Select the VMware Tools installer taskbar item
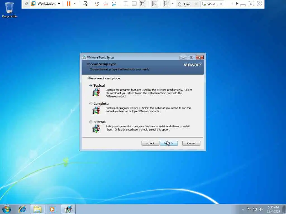This screenshot has height=214, width=286. point(68,209)
